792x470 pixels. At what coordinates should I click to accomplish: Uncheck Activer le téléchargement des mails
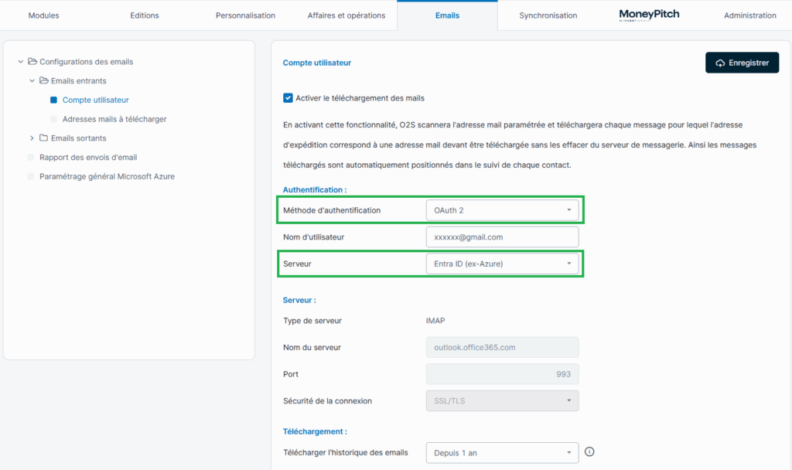click(x=288, y=98)
